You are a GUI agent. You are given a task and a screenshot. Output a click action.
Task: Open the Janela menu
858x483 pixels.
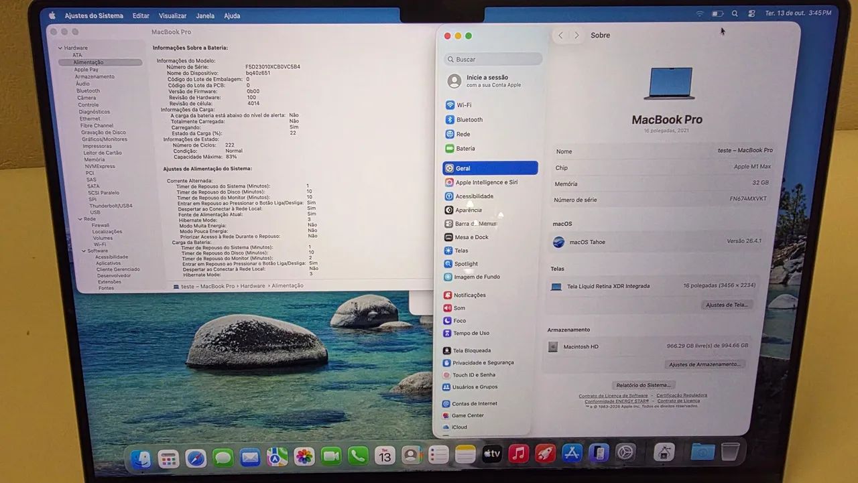pos(205,15)
